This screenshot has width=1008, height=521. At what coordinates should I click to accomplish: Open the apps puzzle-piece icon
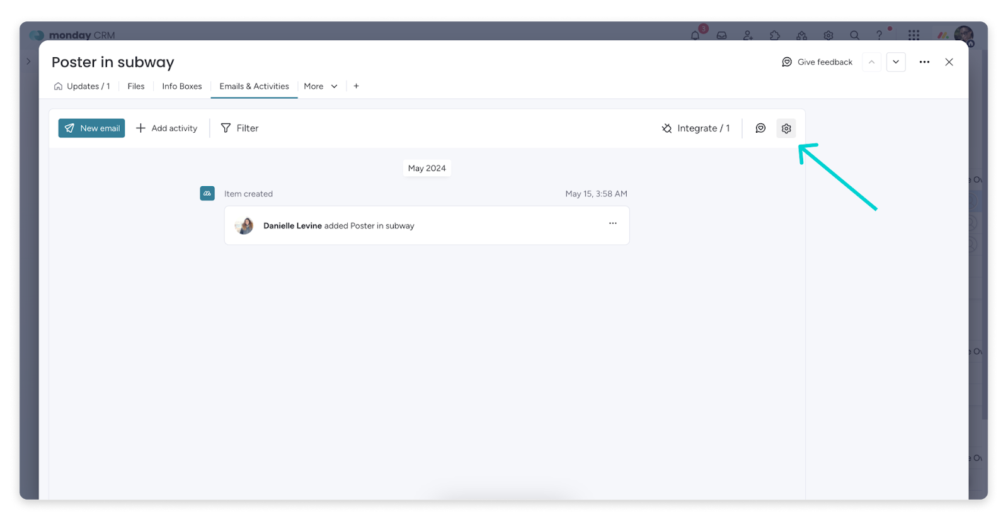[775, 35]
